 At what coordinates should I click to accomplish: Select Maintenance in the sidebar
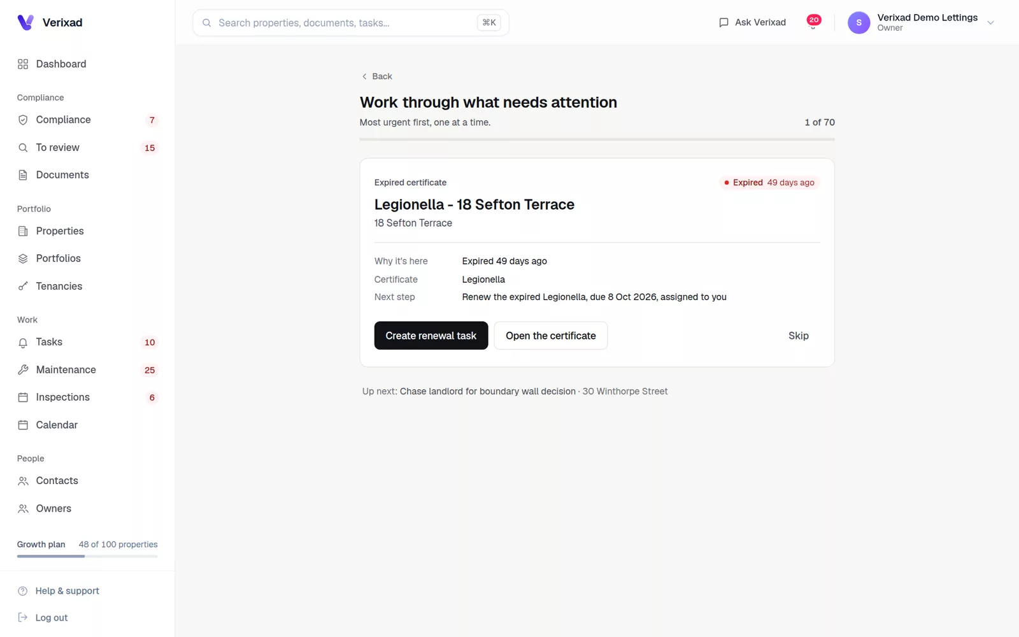coord(87,370)
